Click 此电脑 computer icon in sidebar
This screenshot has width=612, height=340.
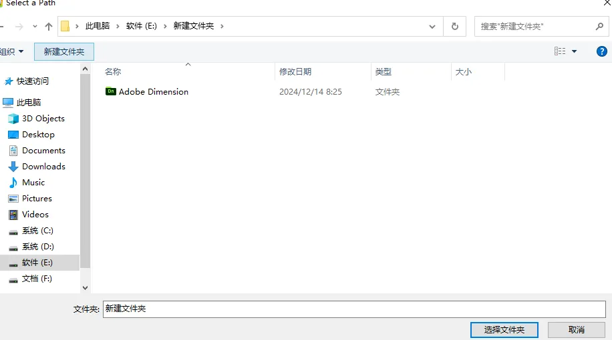click(8, 103)
